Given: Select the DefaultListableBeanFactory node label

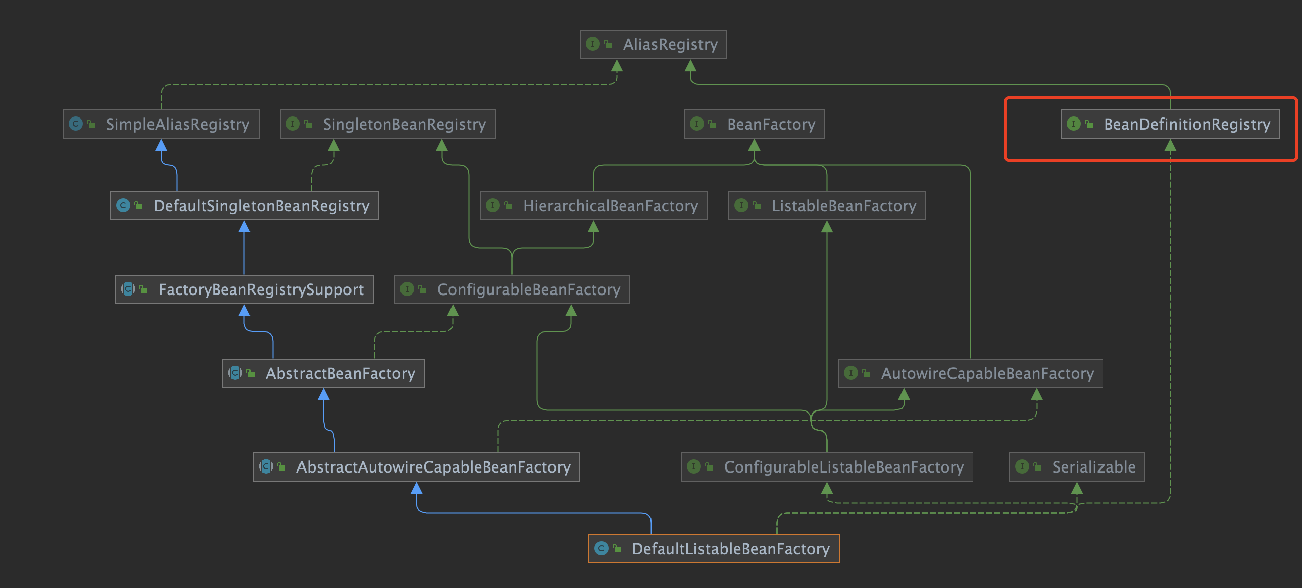Looking at the screenshot, I should pos(731,549).
